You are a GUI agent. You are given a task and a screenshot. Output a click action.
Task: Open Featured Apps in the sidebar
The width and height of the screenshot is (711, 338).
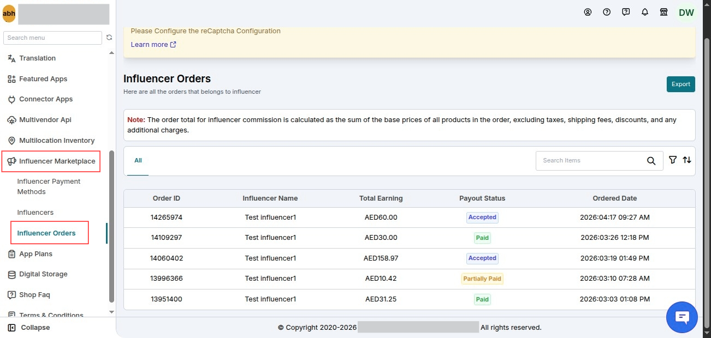(x=43, y=79)
